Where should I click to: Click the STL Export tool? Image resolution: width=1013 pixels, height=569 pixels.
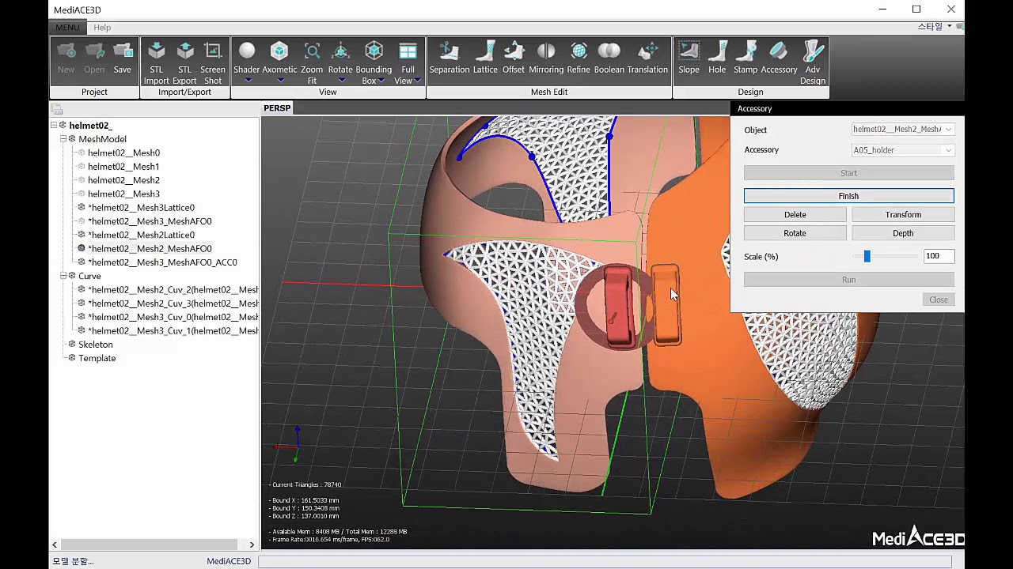point(184,63)
